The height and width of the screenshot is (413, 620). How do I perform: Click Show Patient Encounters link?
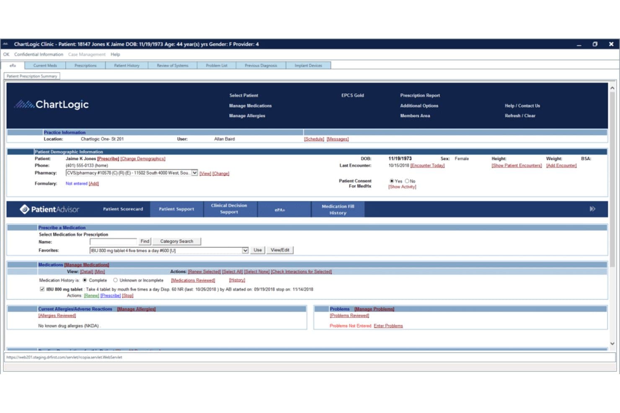[517, 166]
